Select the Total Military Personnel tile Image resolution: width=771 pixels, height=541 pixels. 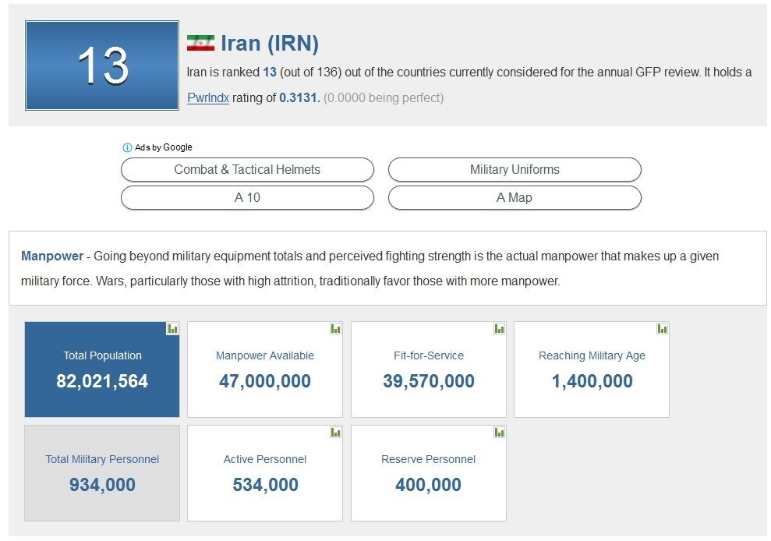[x=102, y=473]
